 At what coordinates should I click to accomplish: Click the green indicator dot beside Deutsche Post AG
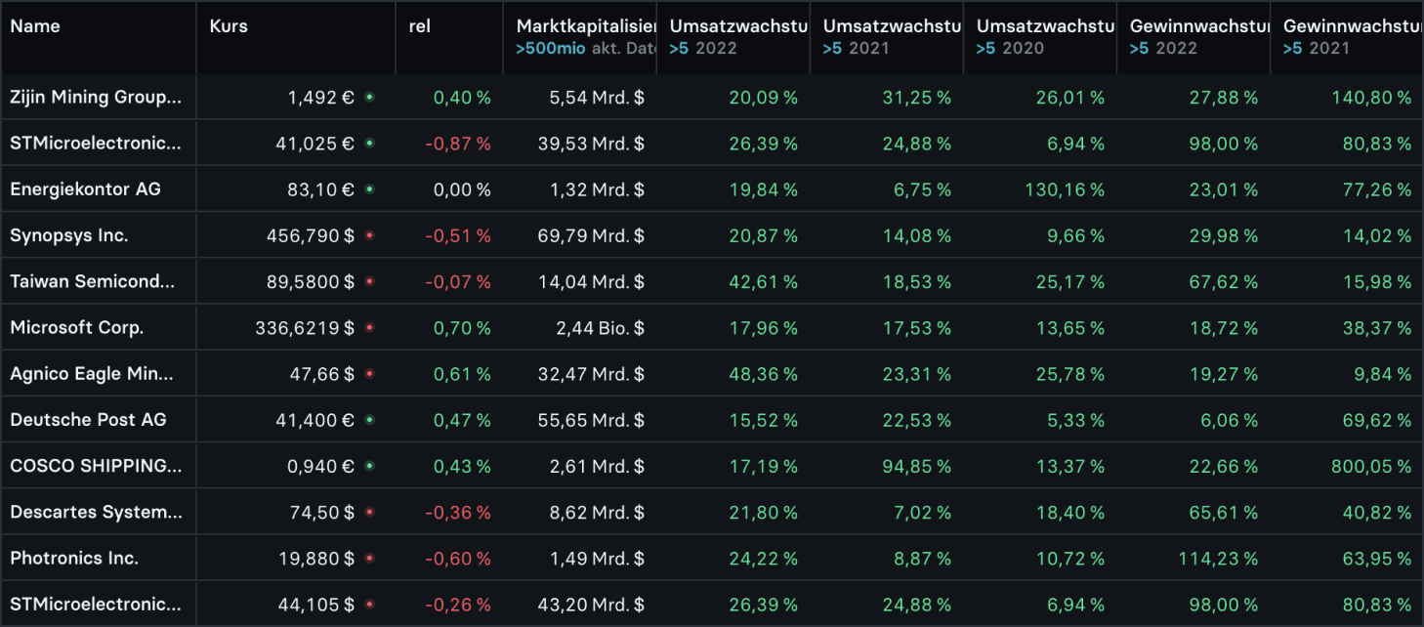point(369,419)
